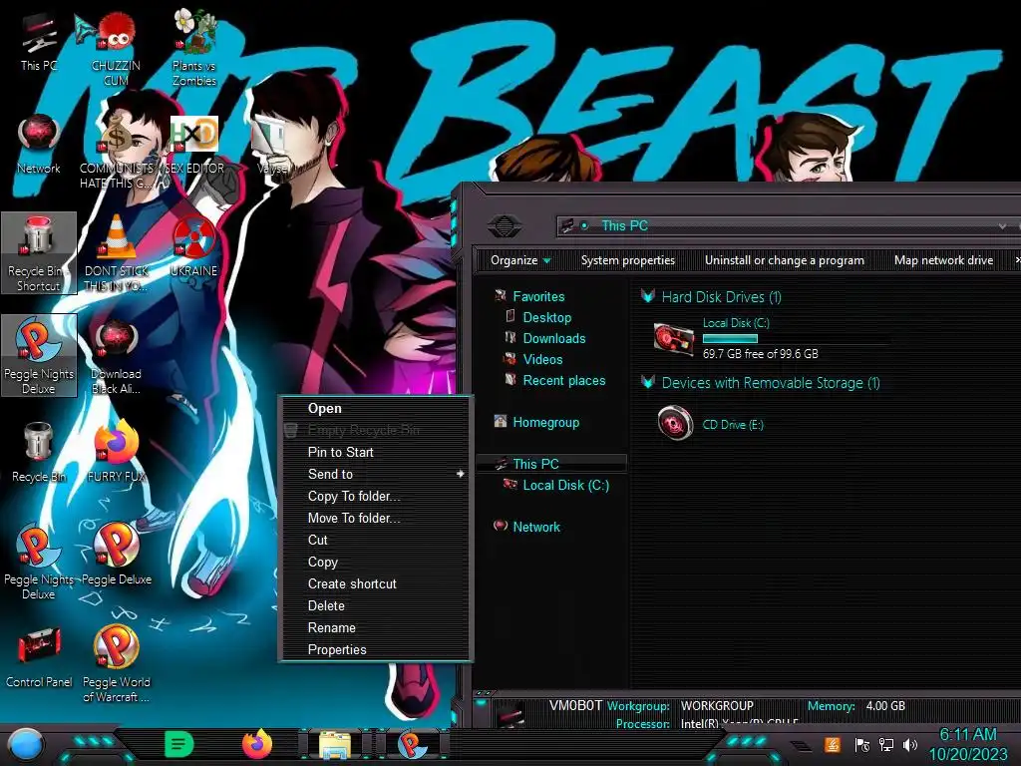Open File Explorer taskbar button
Screen dimensions: 1021x766
pyautogui.click(x=335, y=744)
